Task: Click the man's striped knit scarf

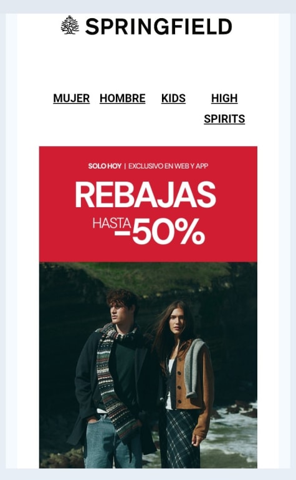Action: pos(115,380)
